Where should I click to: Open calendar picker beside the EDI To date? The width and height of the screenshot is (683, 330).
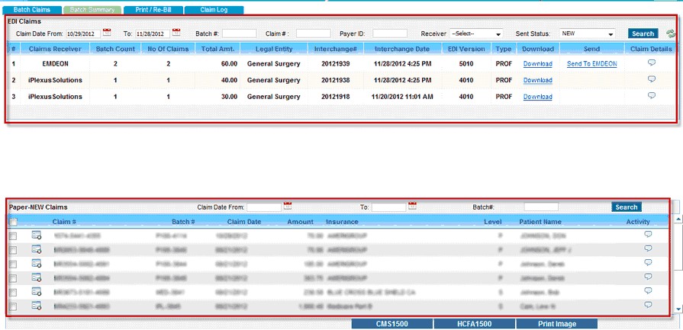(x=176, y=33)
